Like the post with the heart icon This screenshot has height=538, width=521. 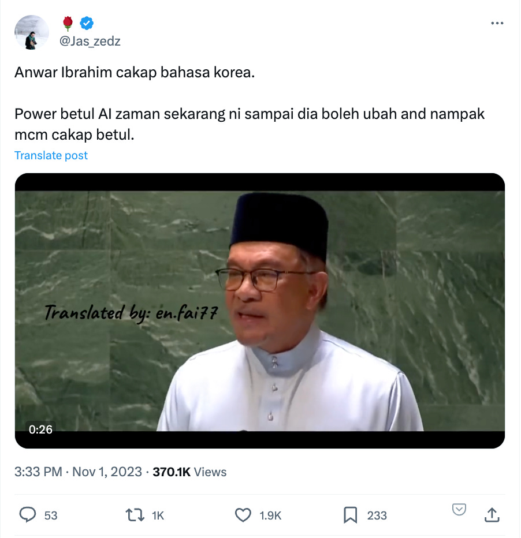(x=243, y=515)
